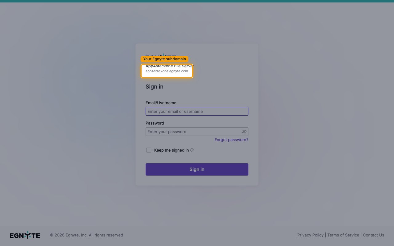Click the purple Sign in button
This screenshot has width=394, height=246.
[x=197, y=169]
